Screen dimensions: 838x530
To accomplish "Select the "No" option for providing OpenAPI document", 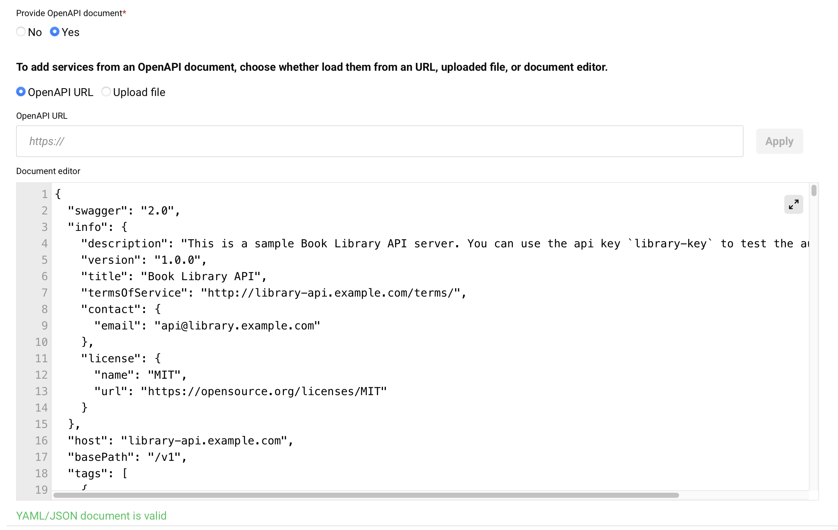I will (x=21, y=32).
